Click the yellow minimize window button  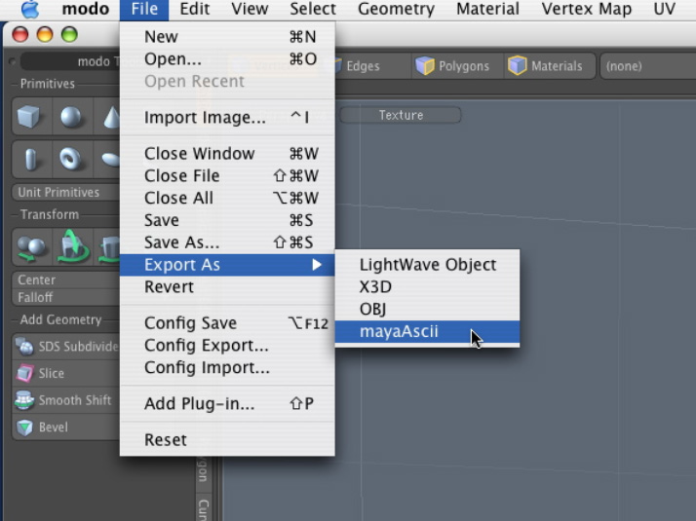tap(45, 34)
